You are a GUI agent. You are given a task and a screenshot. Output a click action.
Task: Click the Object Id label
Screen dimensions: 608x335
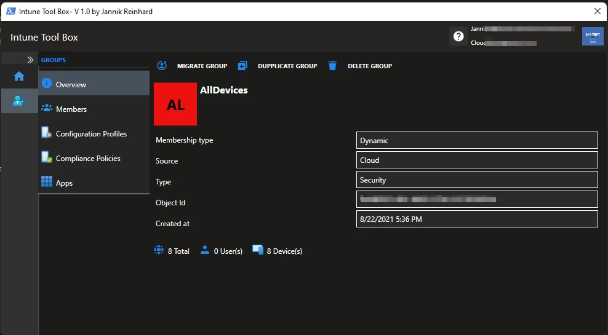point(170,203)
